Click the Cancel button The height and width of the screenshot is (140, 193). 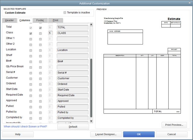[172, 134]
